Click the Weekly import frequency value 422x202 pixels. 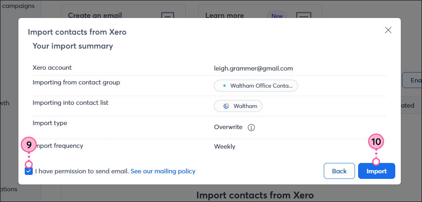225,147
